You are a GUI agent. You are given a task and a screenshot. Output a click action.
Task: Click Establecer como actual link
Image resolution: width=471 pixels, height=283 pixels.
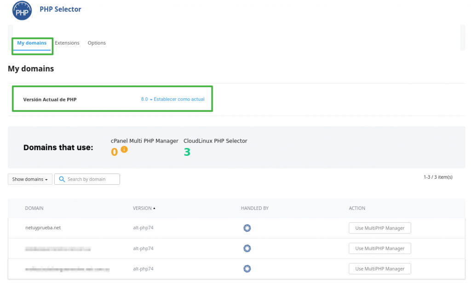(x=179, y=99)
